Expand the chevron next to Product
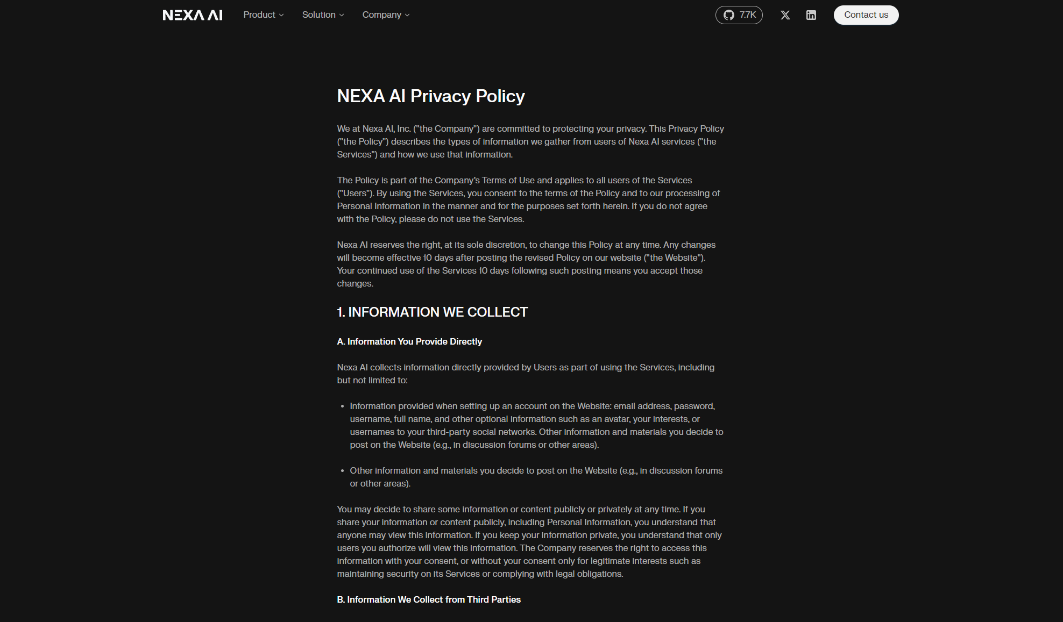This screenshot has height=622, width=1063. click(281, 15)
